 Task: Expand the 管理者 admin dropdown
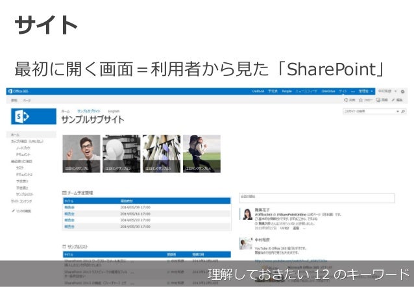click(x=366, y=91)
